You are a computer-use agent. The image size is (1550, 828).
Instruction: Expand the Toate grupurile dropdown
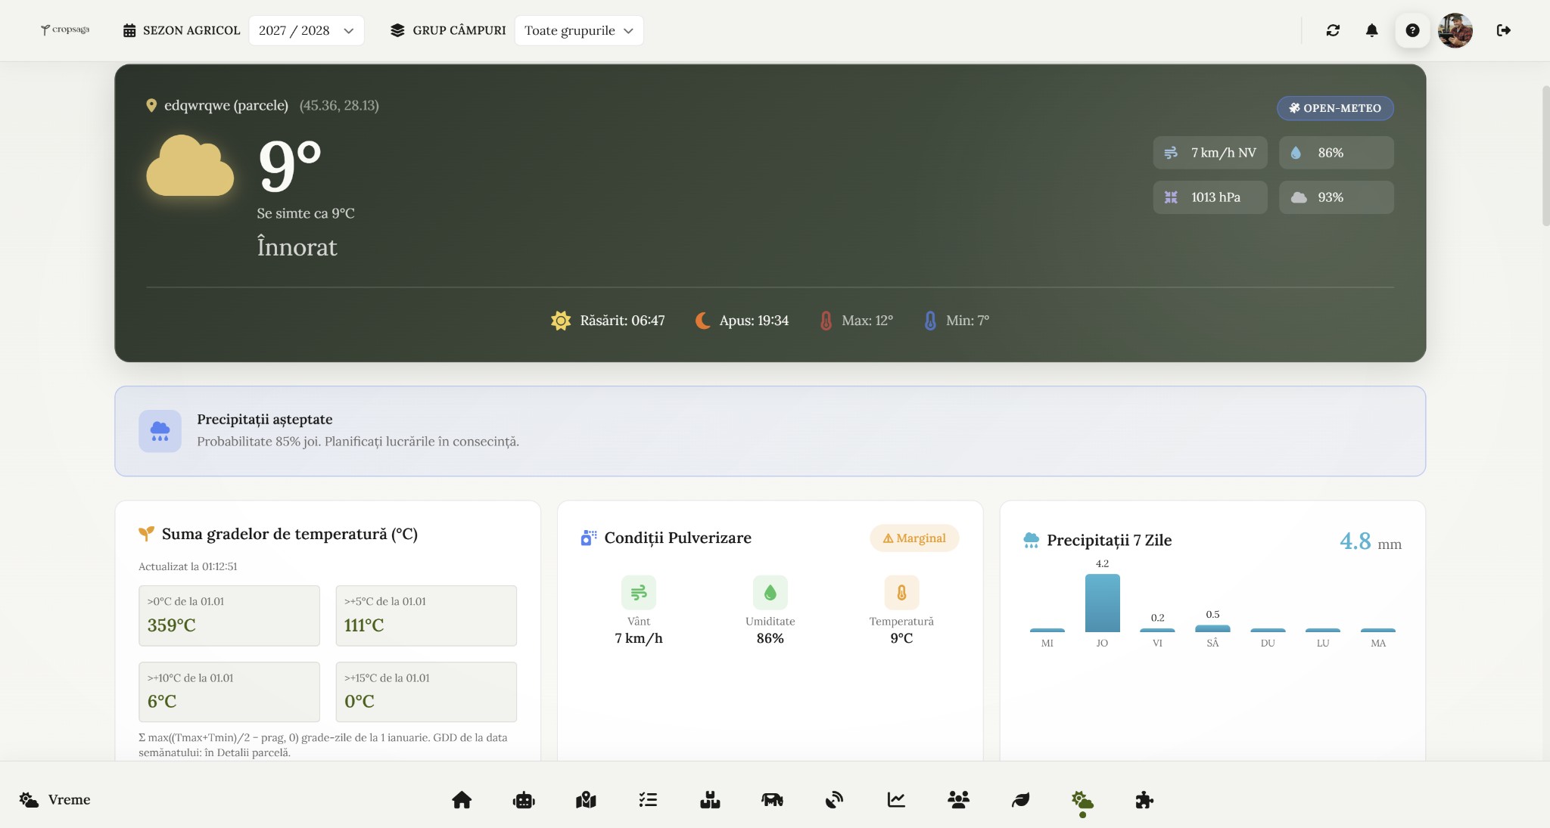click(x=578, y=30)
